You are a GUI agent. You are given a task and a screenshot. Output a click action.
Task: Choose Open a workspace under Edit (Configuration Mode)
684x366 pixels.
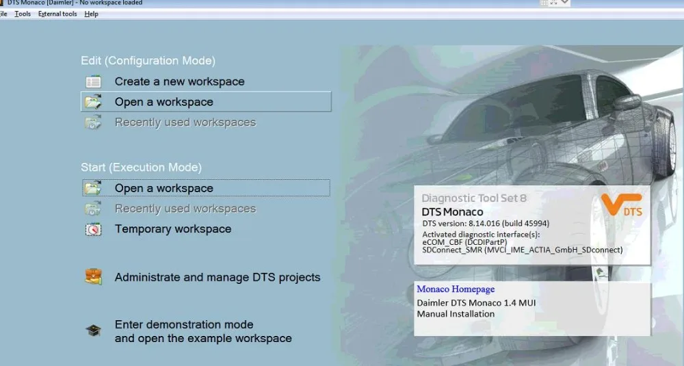(x=206, y=102)
